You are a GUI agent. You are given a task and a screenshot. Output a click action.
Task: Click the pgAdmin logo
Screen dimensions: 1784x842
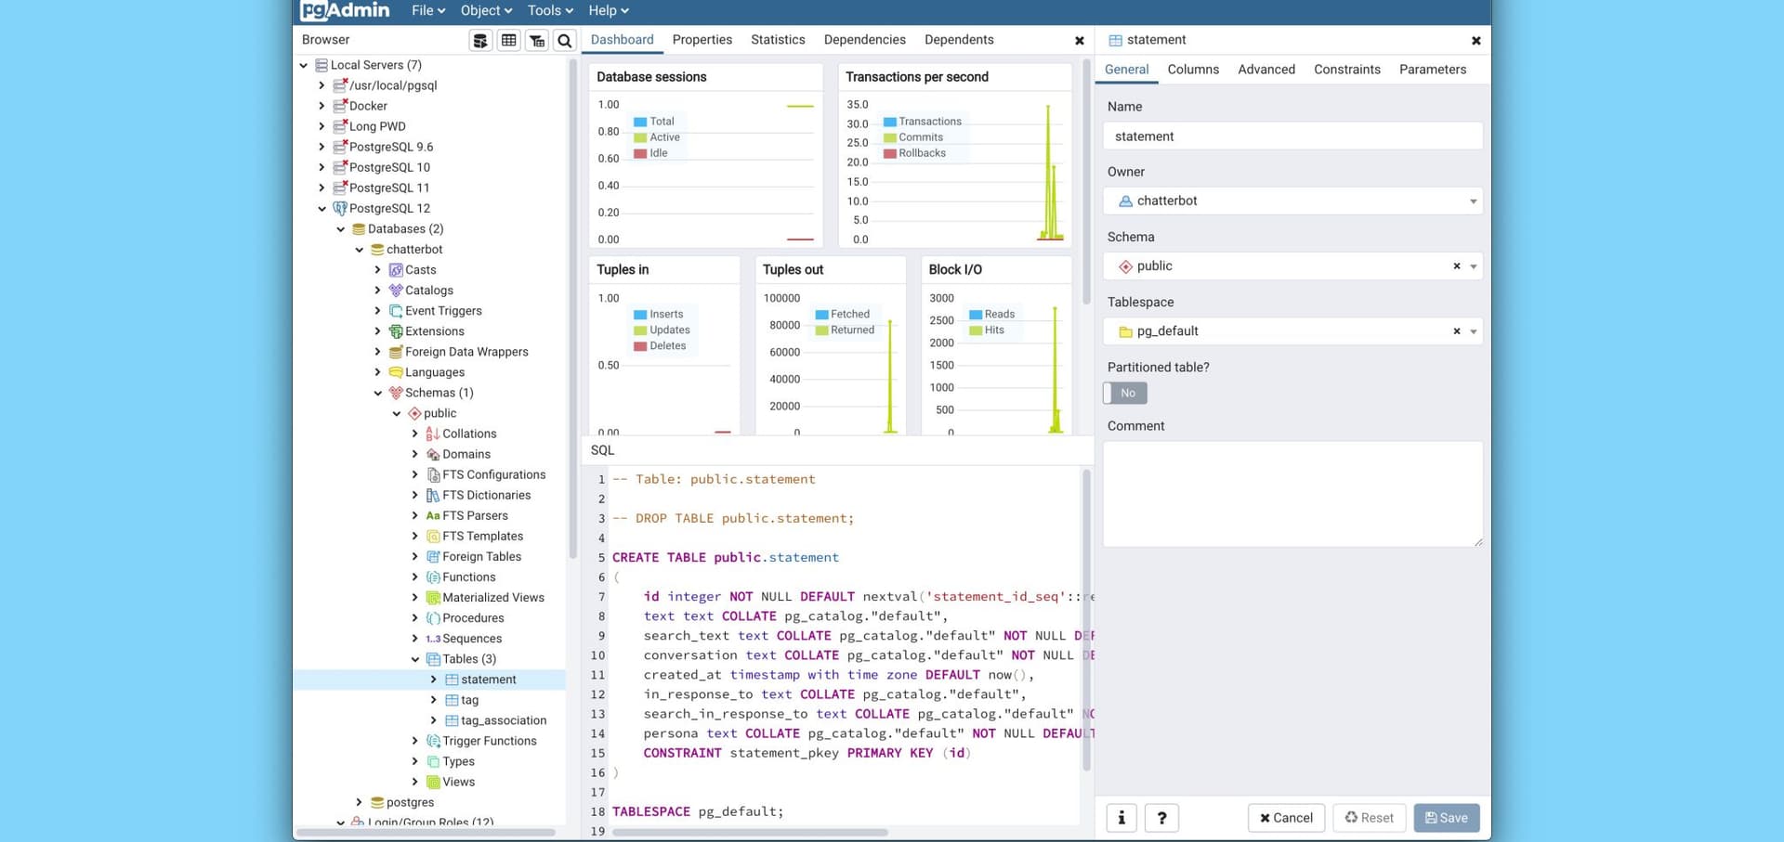pos(346,10)
